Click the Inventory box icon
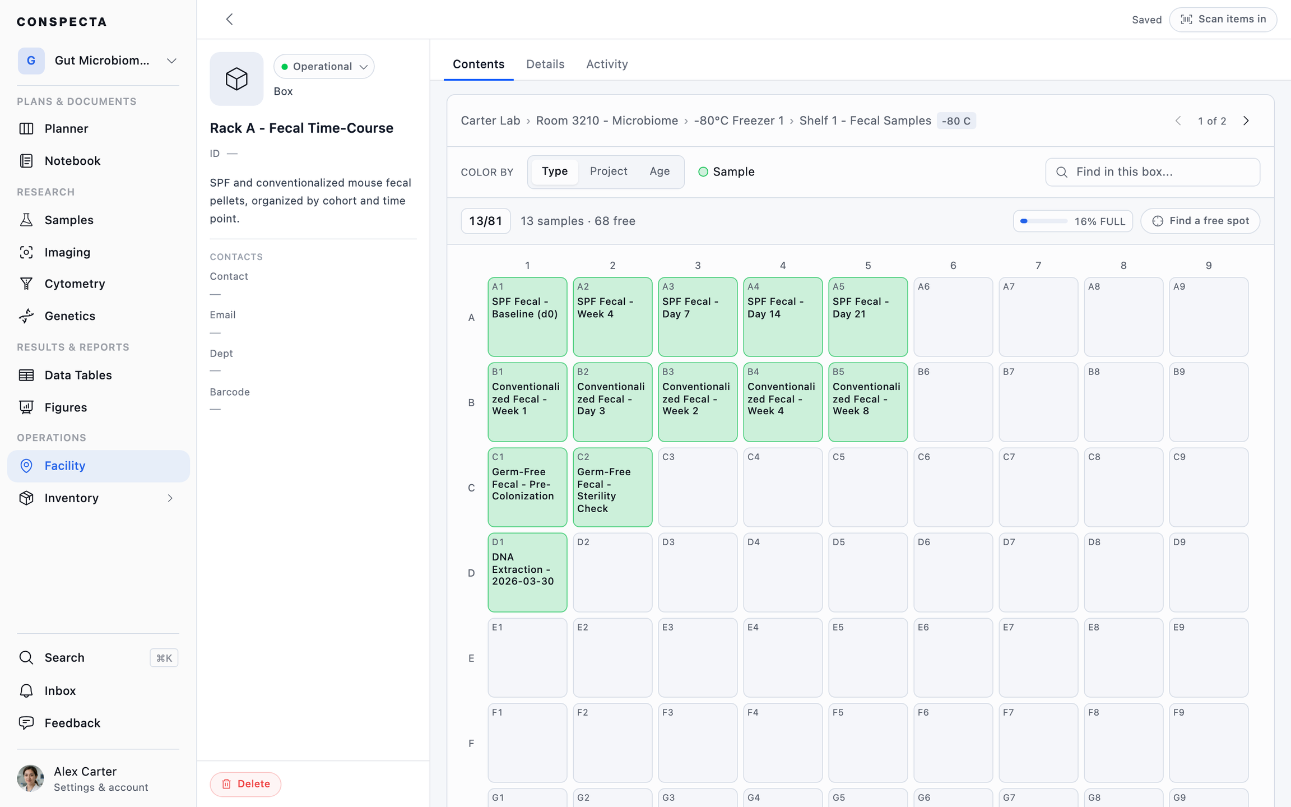The height and width of the screenshot is (807, 1291). (x=26, y=498)
